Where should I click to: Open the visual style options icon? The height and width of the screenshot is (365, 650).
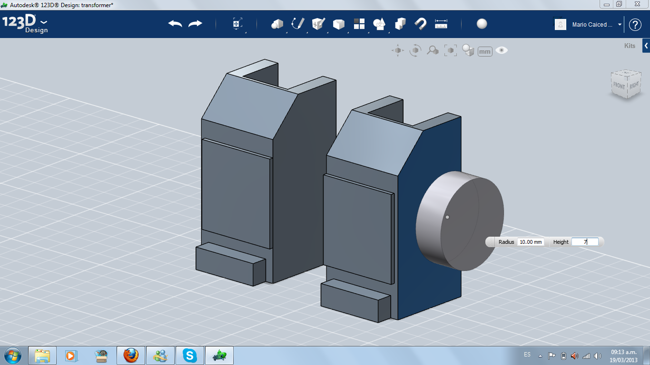tap(468, 50)
